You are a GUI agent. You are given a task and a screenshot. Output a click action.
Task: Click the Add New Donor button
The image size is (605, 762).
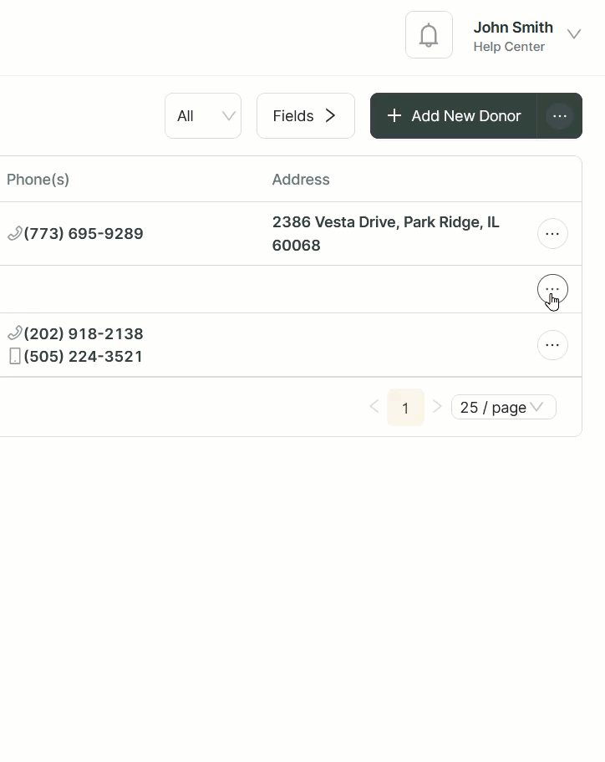pyautogui.click(x=454, y=116)
